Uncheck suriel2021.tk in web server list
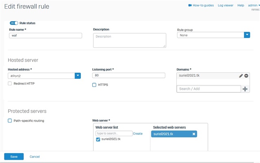Screen dimensions: 260x163 coord(98,139)
